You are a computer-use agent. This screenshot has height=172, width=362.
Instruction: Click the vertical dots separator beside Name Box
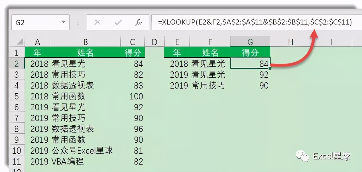[x=78, y=22]
